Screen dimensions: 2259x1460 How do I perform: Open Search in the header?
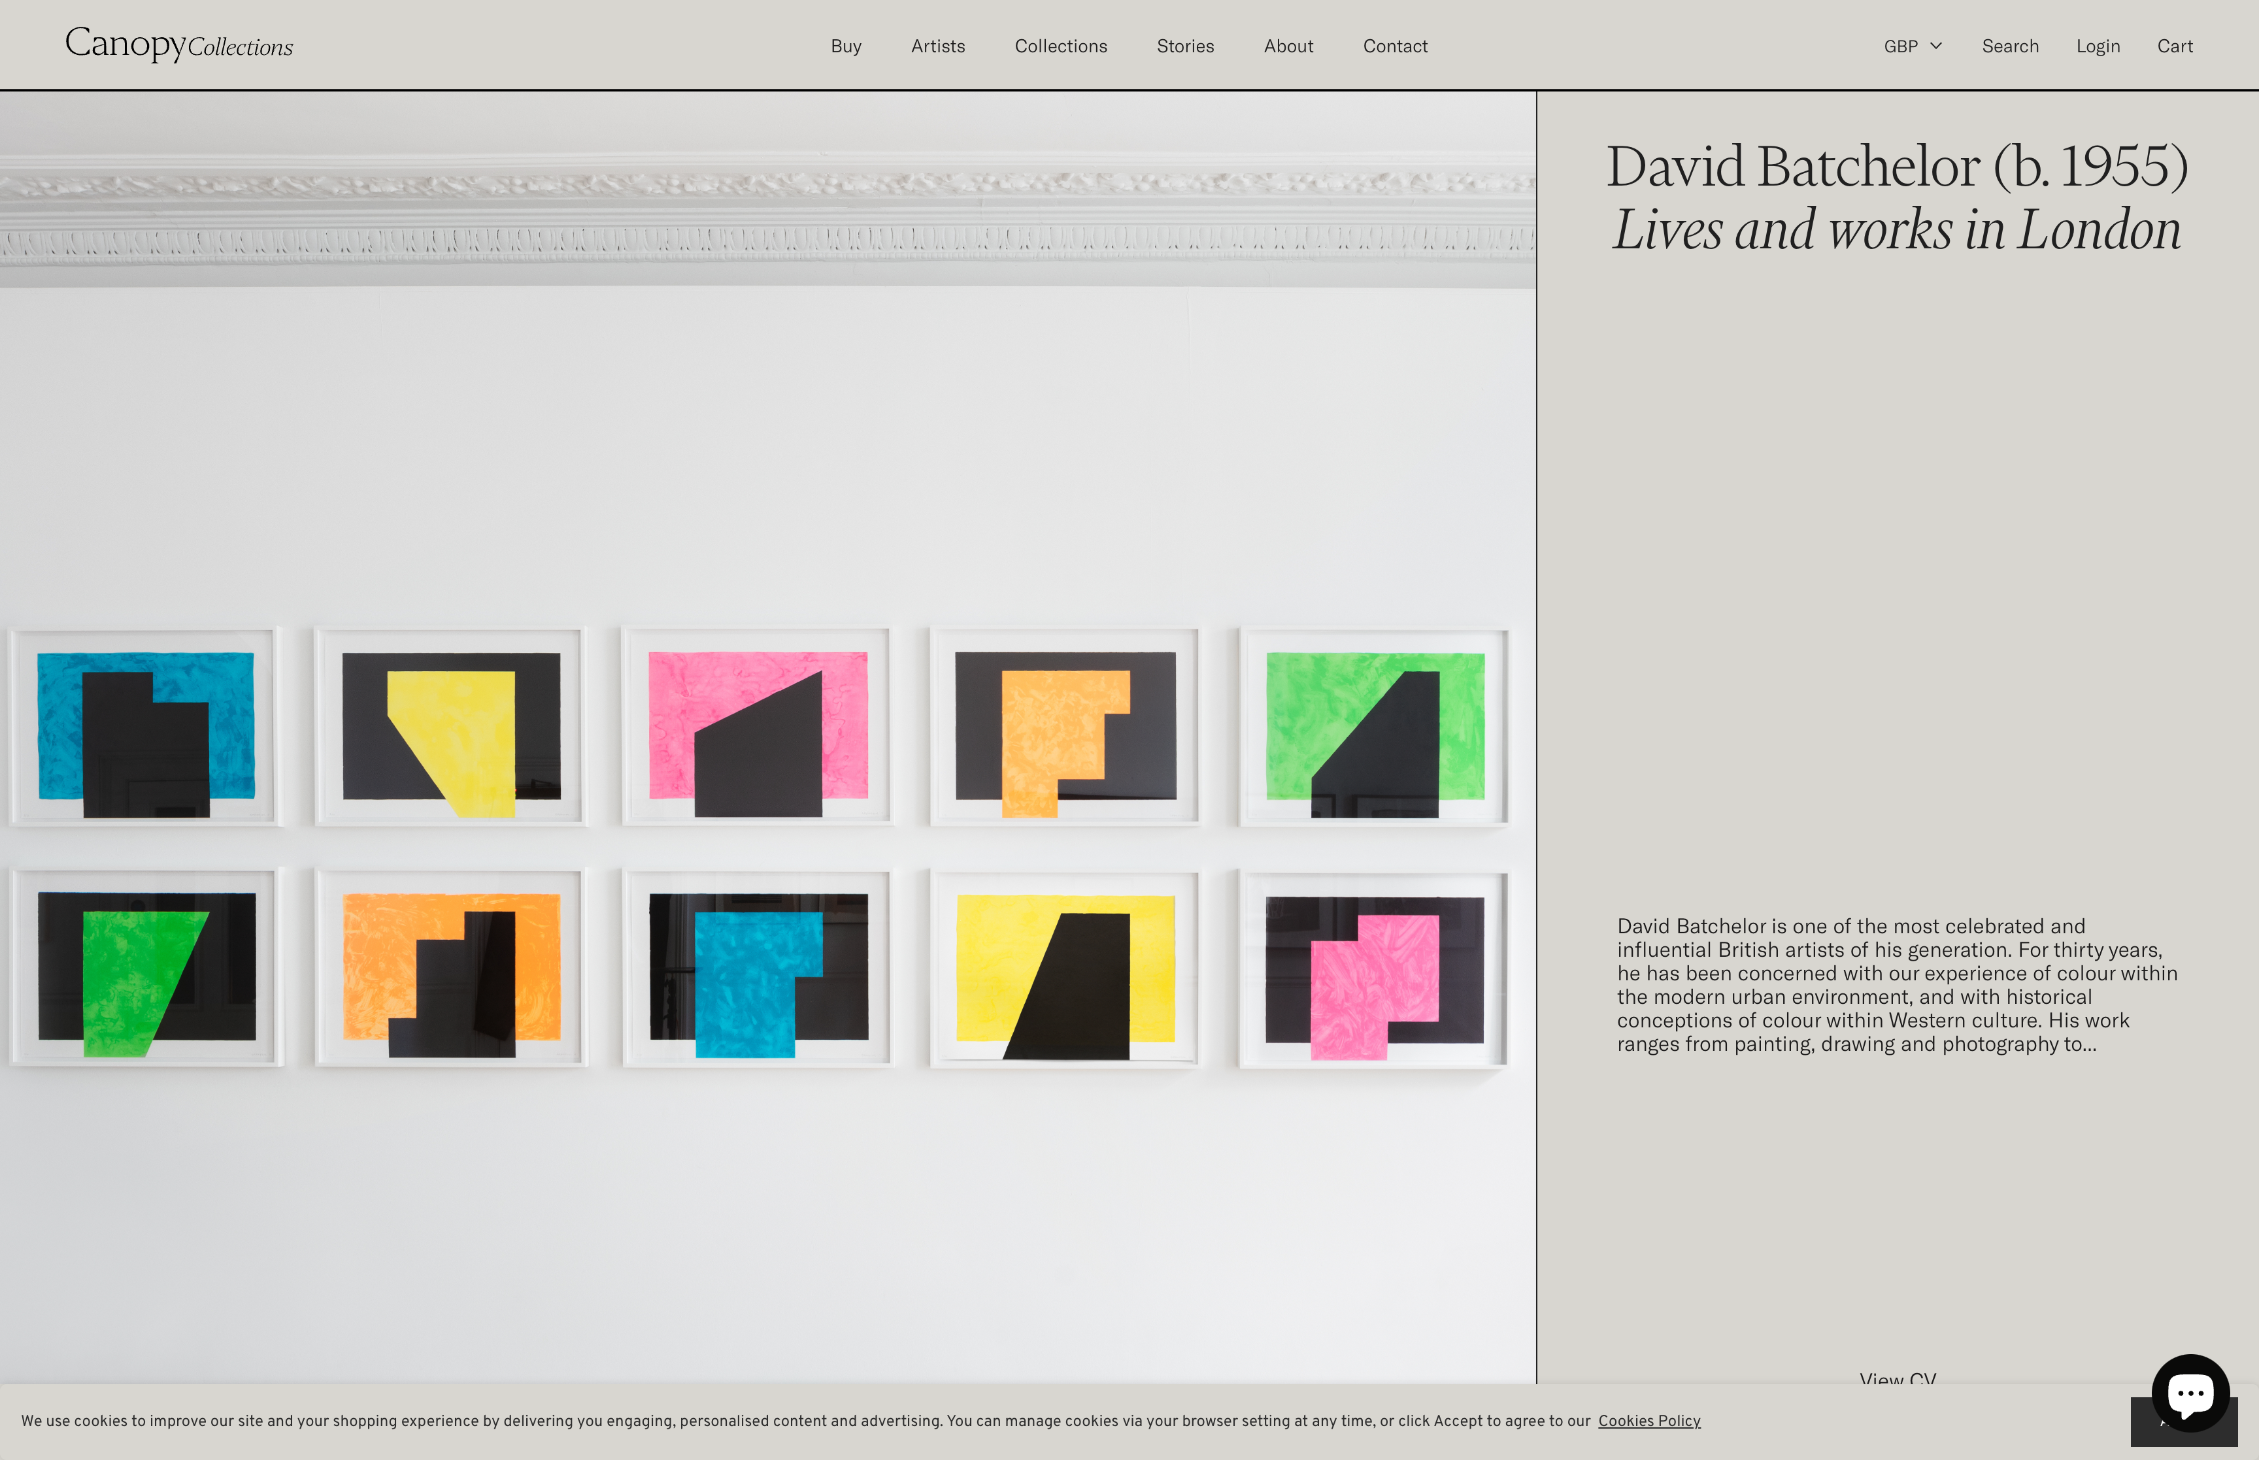pos(2010,46)
